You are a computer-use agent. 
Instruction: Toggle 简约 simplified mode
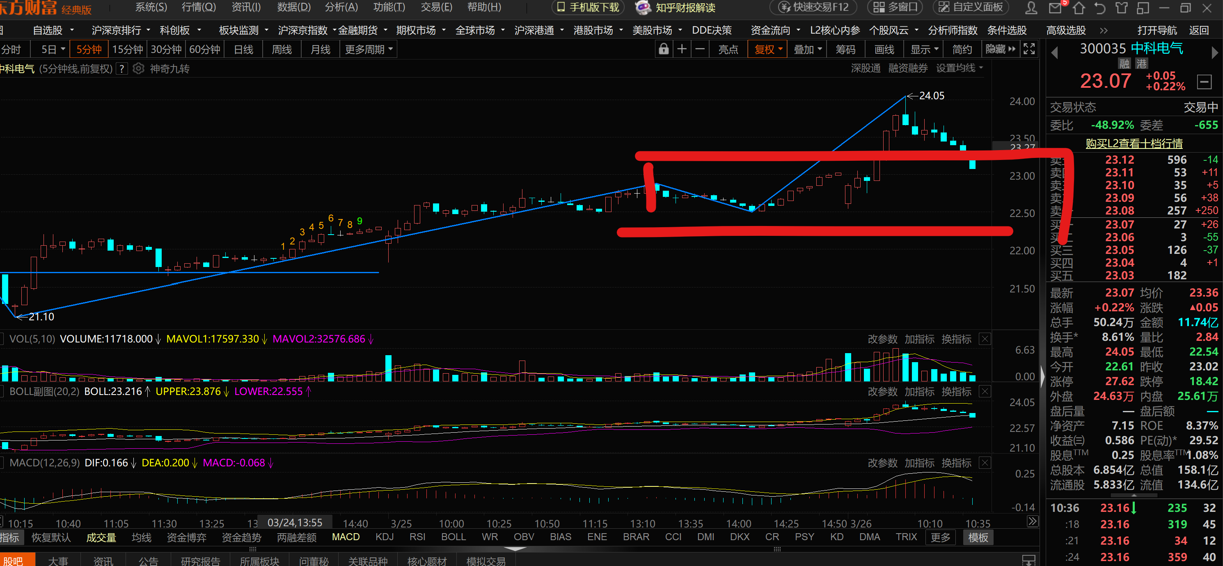pyautogui.click(x=962, y=49)
